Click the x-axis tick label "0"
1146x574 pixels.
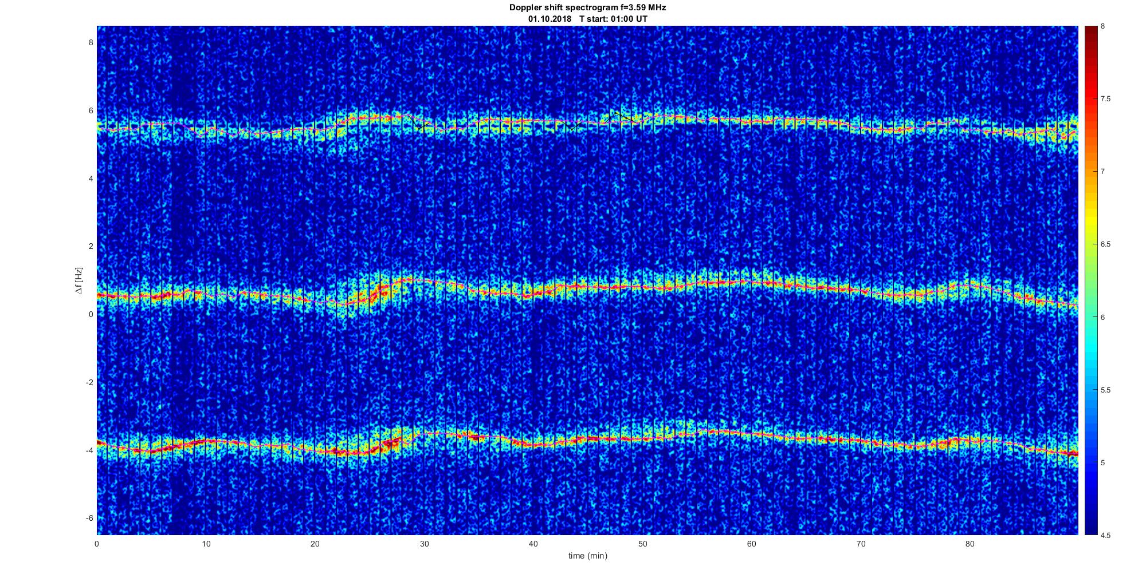click(x=97, y=544)
